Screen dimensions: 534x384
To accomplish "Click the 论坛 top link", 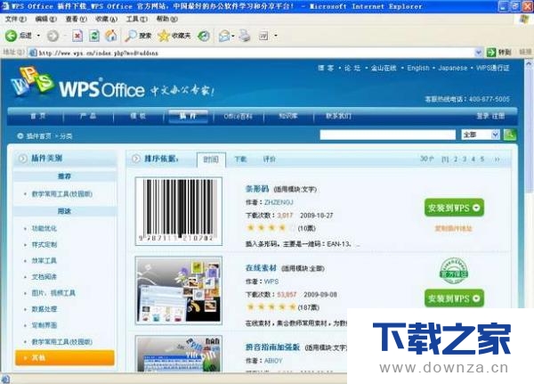I will point(352,68).
